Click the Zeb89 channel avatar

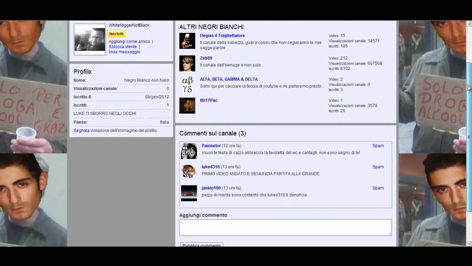[187, 63]
